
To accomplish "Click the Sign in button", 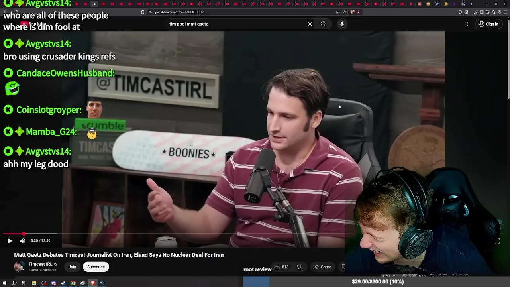I will point(488,24).
